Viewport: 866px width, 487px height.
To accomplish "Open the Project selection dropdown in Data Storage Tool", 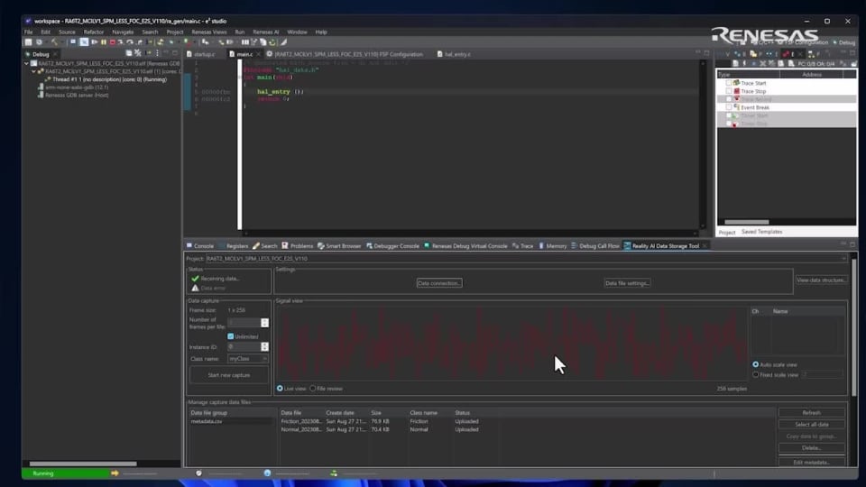I will 843,259.
